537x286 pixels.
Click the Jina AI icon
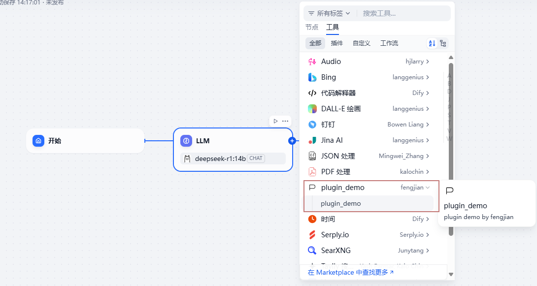(312, 140)
